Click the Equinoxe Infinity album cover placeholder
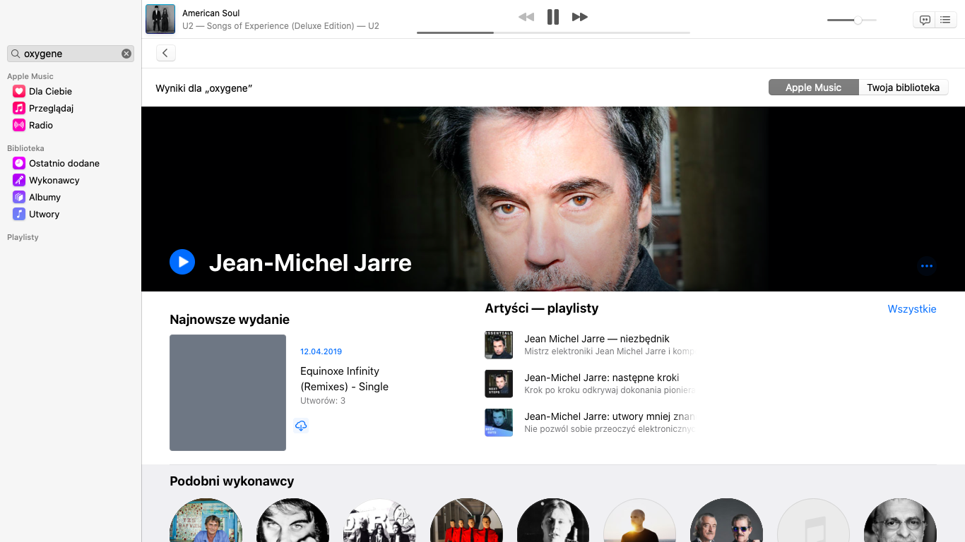Viewport: 965px width, 542px height. pos(227,392)
